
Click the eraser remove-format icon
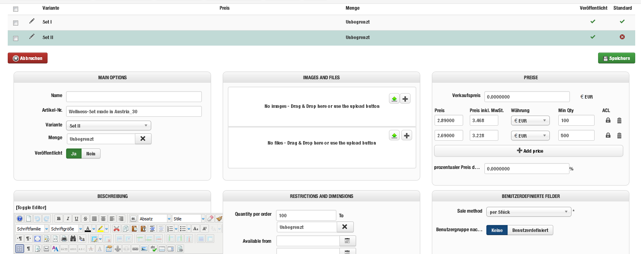click(x=210, y=218)
